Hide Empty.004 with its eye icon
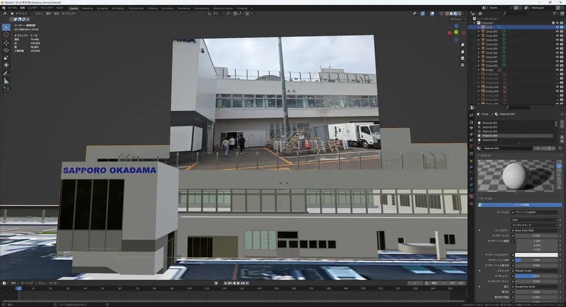The width and height of the screenshot is (566, 307). coord(557,87)
